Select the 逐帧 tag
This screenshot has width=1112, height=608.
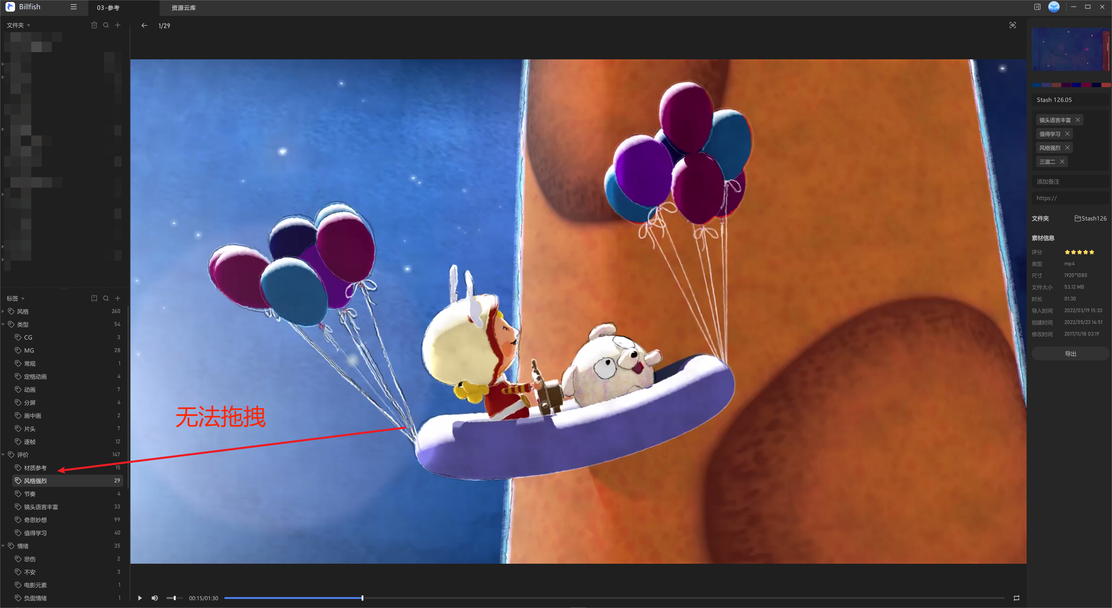(68, 442)
